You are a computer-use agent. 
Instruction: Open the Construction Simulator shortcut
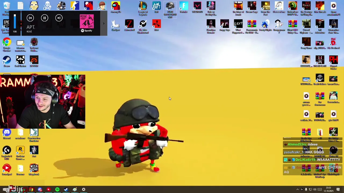point(34,135)
